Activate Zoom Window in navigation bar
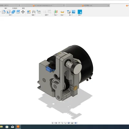Screen dimensions: 129x129 click(65, 123)
